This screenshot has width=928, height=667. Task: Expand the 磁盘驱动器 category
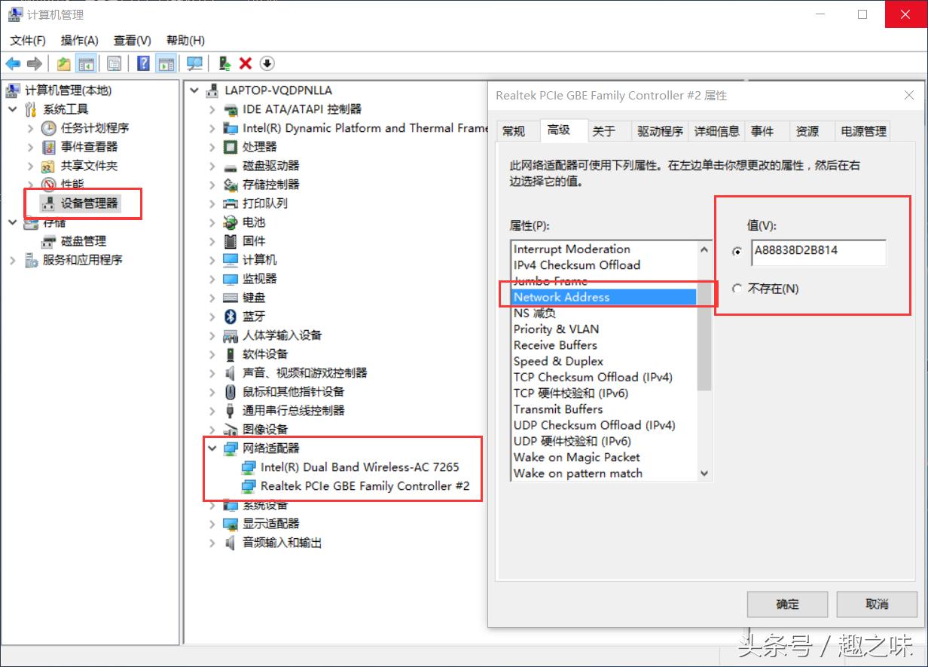click(212, 166)
